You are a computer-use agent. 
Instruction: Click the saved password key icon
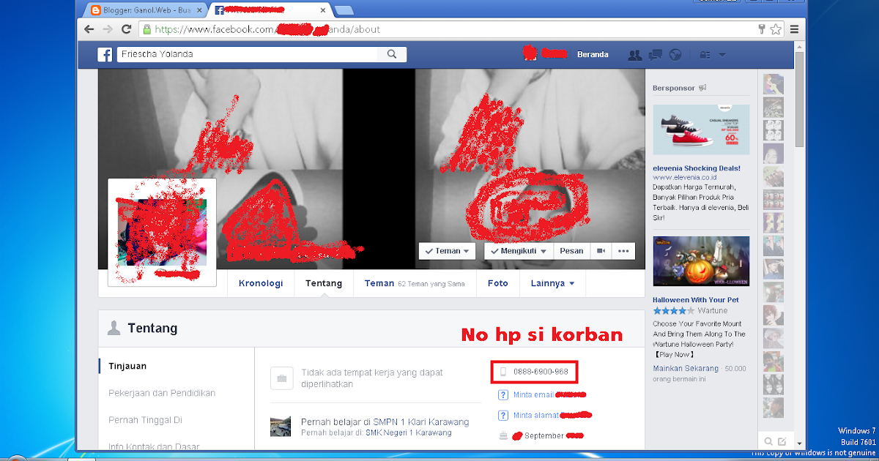(x=763, y=29)
